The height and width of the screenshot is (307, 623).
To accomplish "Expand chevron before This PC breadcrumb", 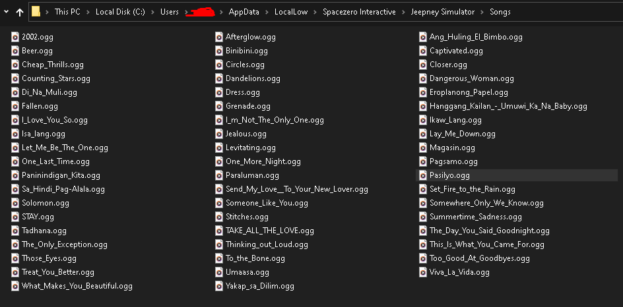I will 48,13.
